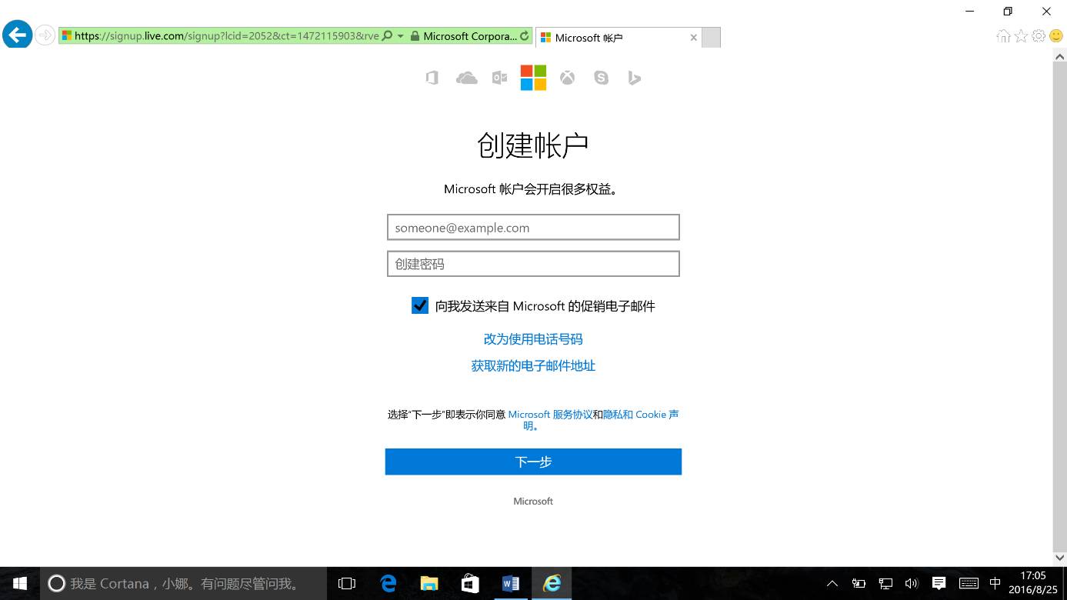Click the favorites star icon top right
The height and width of the screenshot is (600, 1067).
1021,35
